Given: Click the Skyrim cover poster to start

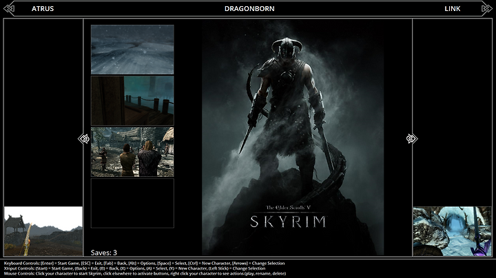Looking at the screenshot, I should 293,138.
